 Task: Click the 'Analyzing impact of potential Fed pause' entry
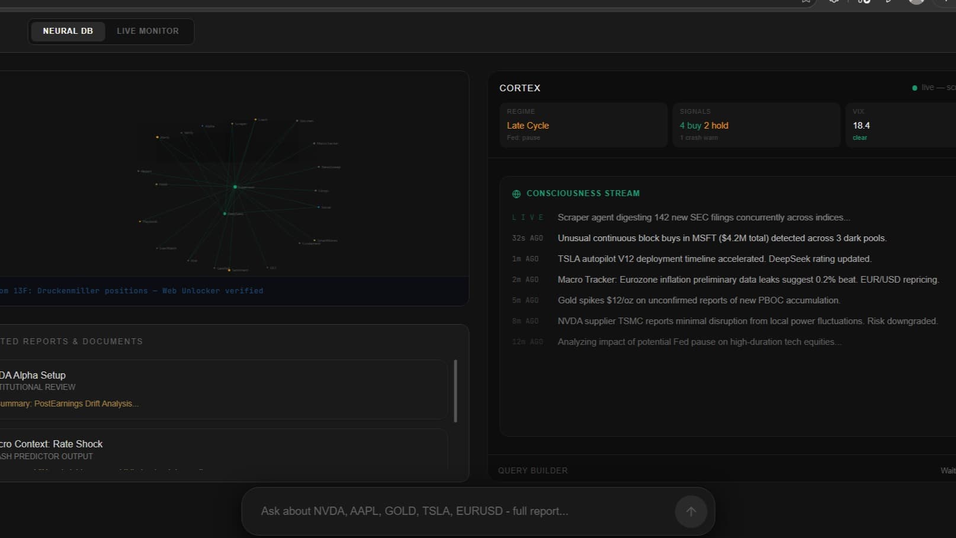[x=700, y=342]
